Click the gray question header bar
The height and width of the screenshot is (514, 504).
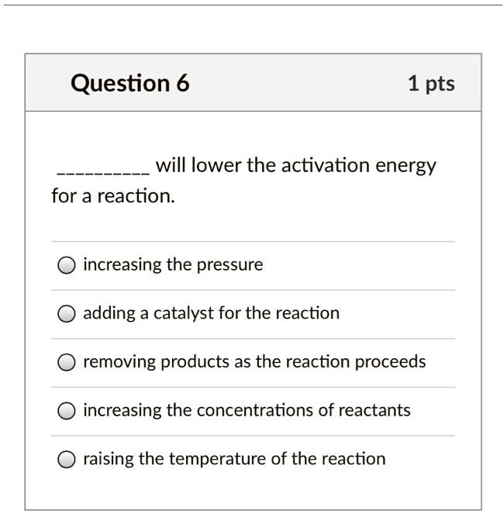[x=295, y=83]
